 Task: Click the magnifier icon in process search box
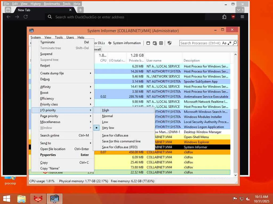[235, 43]
